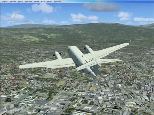Screen dimensions: 154x115
Task: Open the Tools menu
Action: click(x=49, y=1)
